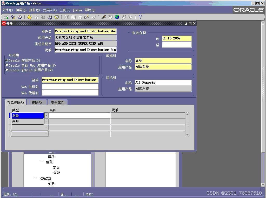Select the Oracle 应用产品(O) radio button
Screen dimensions: 266x198
(x=7, y=61)
